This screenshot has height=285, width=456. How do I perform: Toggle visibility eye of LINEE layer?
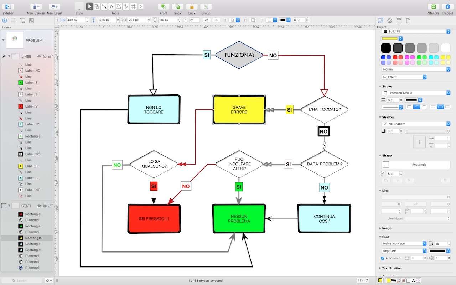click(x=39, y=56)
